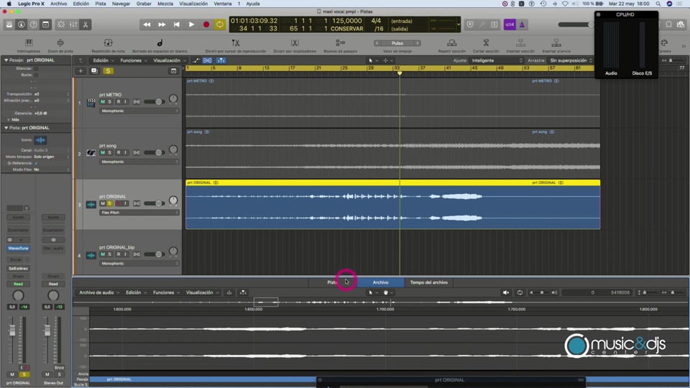The width and height of the screenshot is (690, 388).
Task: Click WavesTune plugin slot in channel strip
Action: [18, 249]
